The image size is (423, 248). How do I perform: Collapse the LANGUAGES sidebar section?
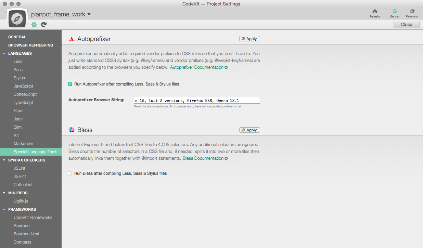click(4, 53)
